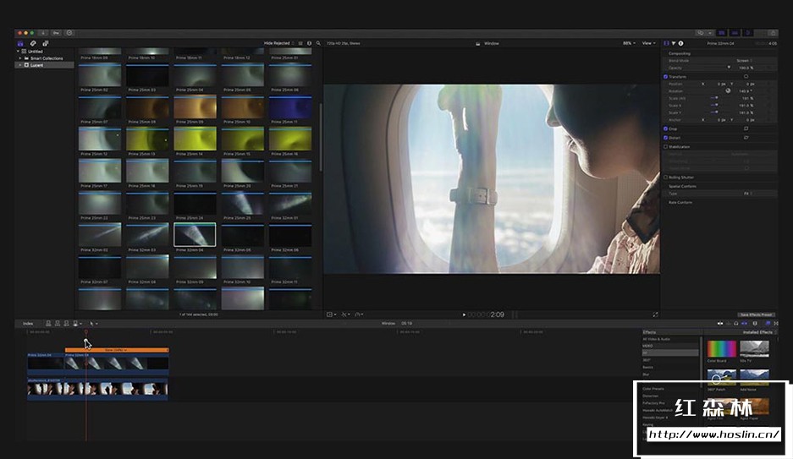Click the Save Effects Preset button
This screenshot has height=459, width=793.
pos(757,314)
